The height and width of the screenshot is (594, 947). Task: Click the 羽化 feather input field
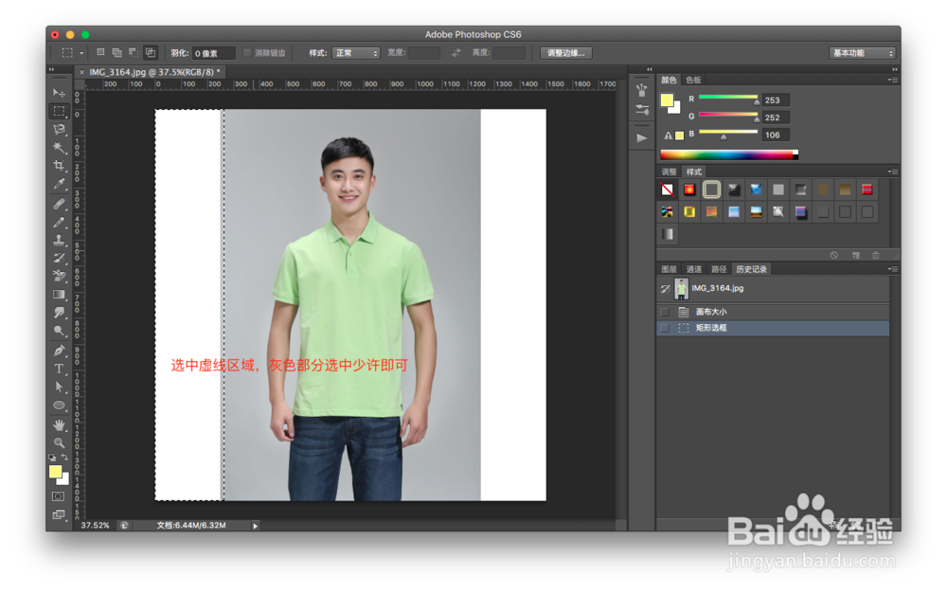tap(214, 53)
